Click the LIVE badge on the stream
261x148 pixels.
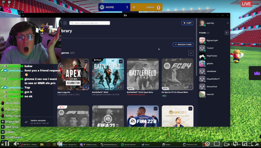(246, 4)
